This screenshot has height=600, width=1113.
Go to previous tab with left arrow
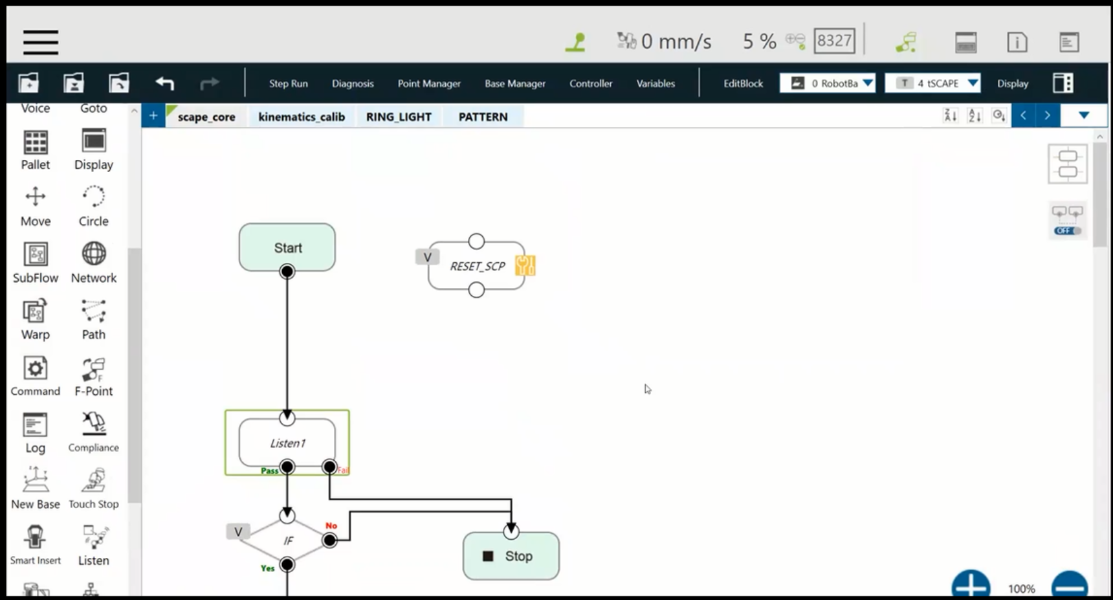[1023, 116]
